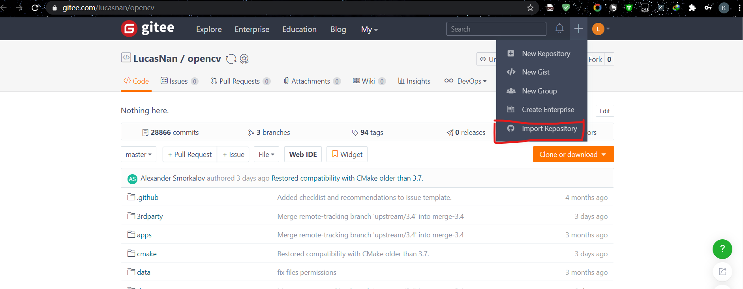Open the Clone or download dropdown
Image resolution: width=743 pixels, height=289 pixels.
573,155
